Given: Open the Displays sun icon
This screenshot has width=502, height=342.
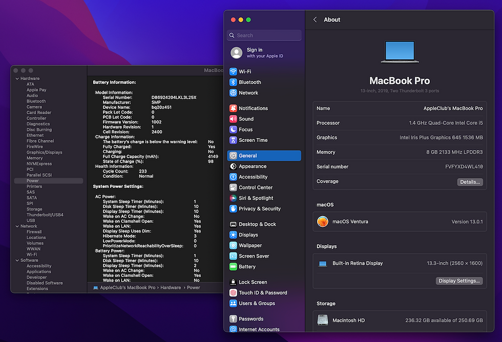Looking at the screenshot, I should pos(233,235).
